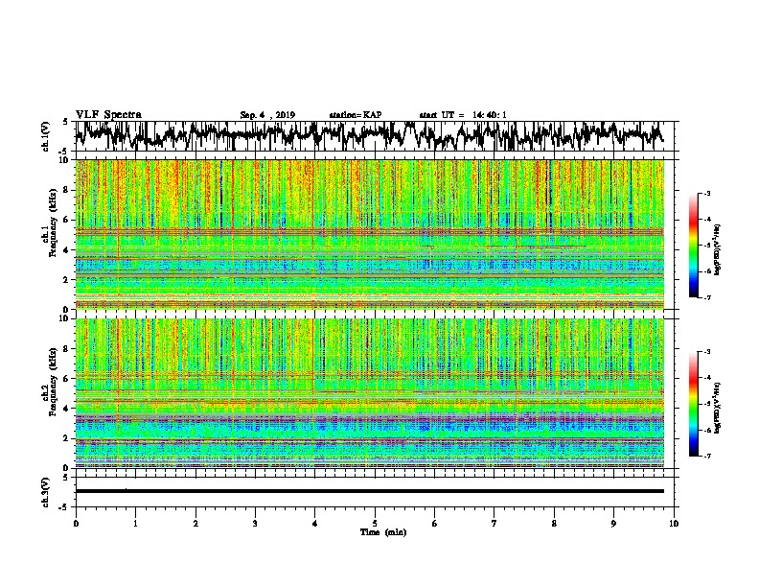Click time axis tick label "8"

click(x=554, y=524)
